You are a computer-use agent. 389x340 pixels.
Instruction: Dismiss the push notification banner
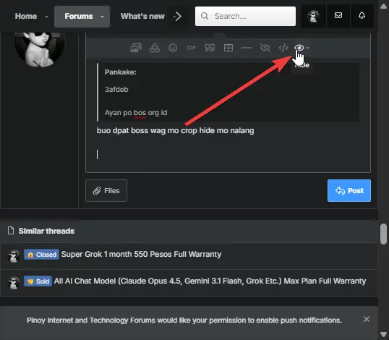pos(367,319)
